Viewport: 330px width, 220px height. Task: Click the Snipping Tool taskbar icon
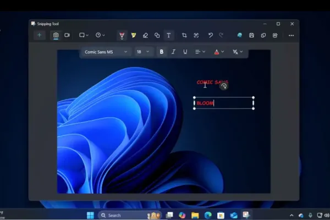pos(246,215)
